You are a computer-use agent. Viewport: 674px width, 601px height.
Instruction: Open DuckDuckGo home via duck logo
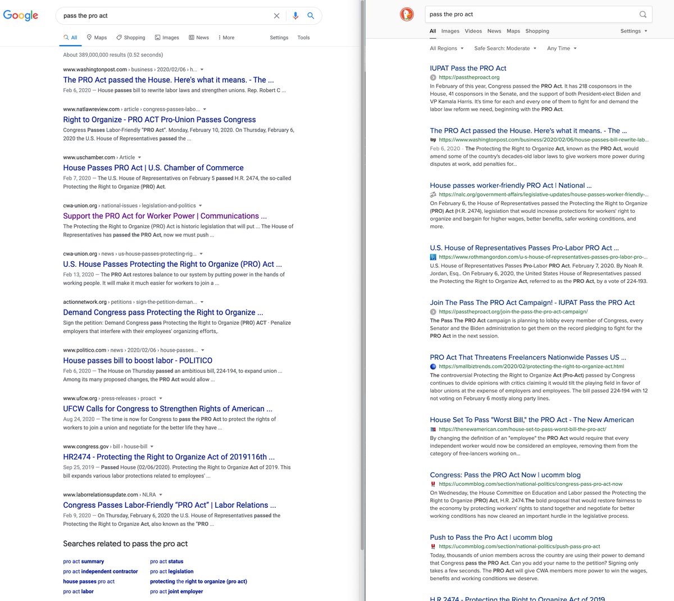tap(407, 15)
